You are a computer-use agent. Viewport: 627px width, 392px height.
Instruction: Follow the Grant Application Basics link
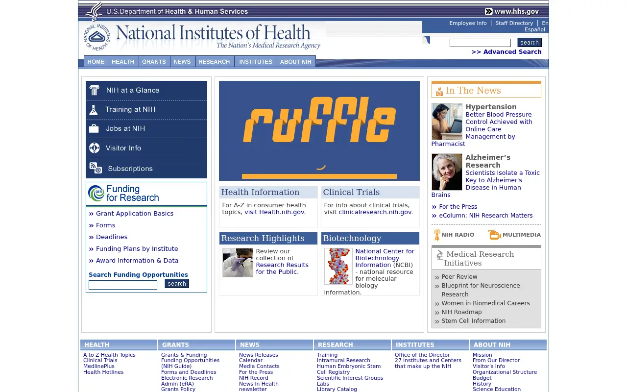tap(135, 214)
